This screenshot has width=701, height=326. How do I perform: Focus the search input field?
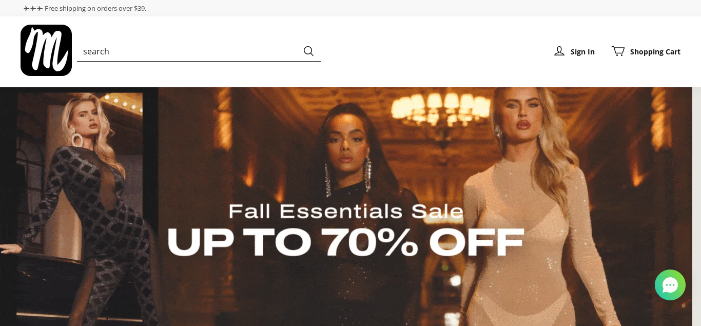[190, 51]
